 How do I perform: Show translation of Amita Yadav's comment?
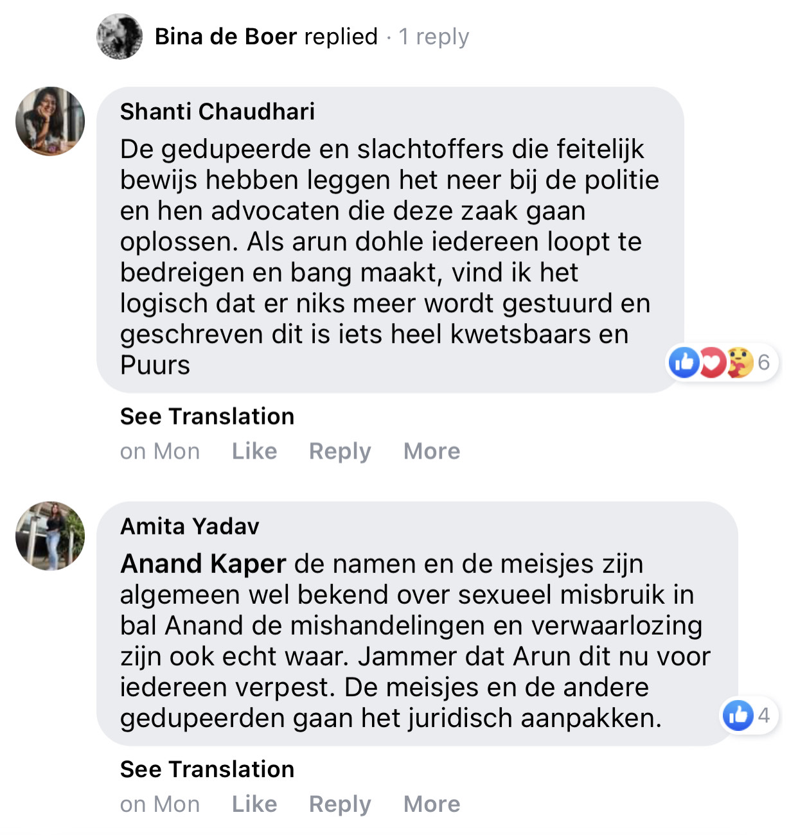pos(207,769)
